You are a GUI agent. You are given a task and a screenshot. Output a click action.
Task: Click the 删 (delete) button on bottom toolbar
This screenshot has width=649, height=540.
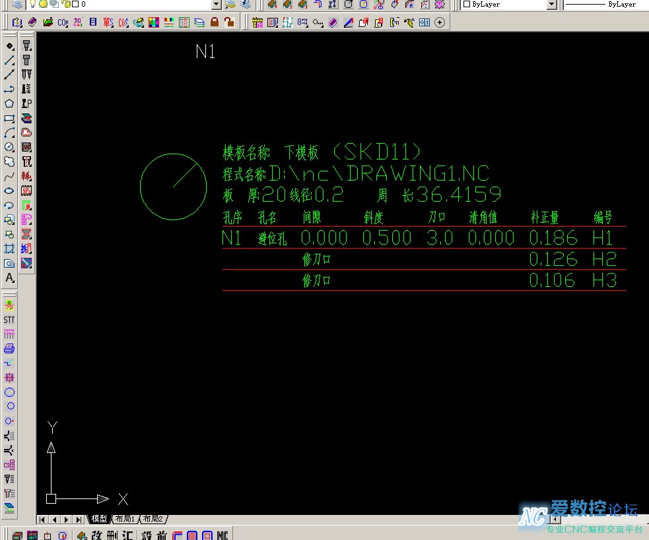[x=112, y=535]
